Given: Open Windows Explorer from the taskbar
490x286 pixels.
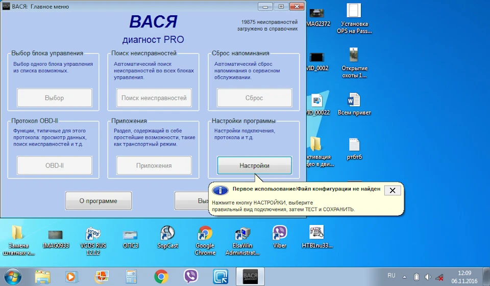Looking at the screenshot, I should [42, 277].
